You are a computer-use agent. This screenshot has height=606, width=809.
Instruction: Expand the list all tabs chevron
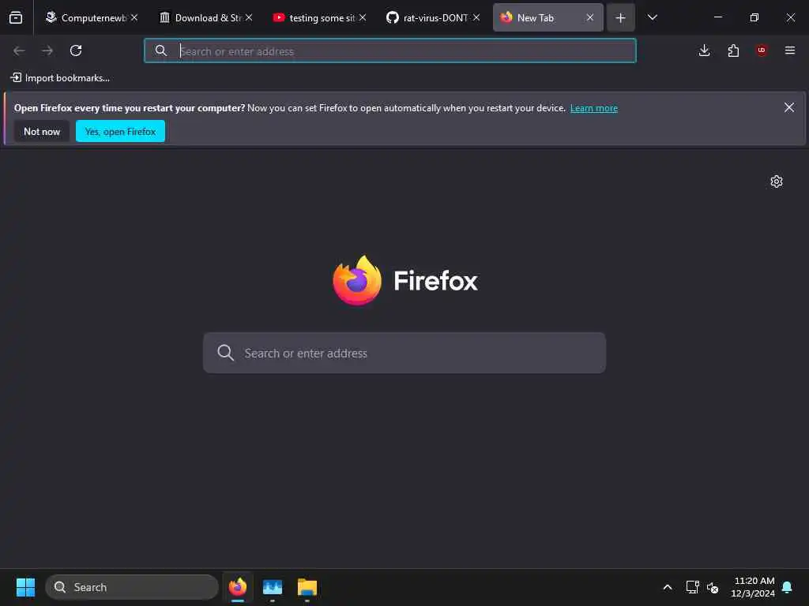pyautogui.click(x=652, y=17)
